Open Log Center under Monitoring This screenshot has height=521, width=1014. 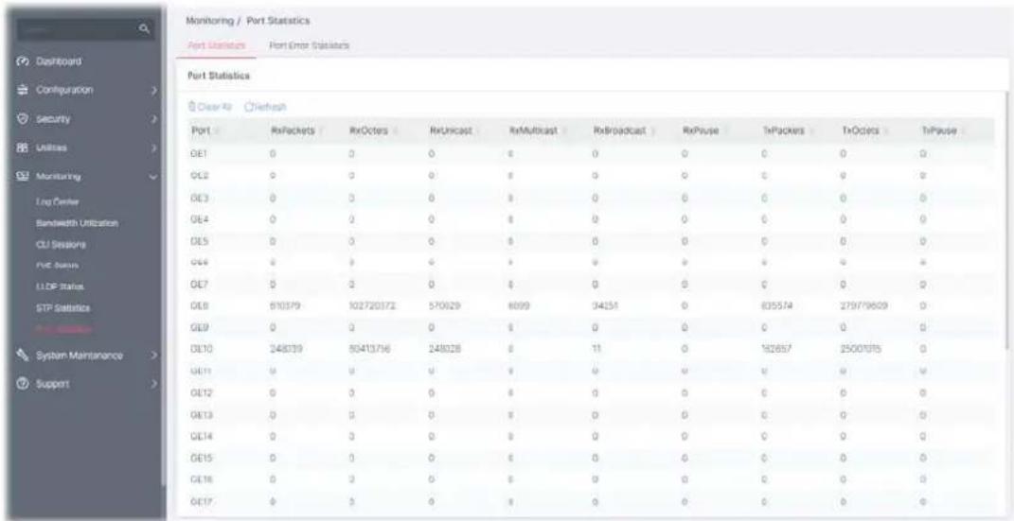pos(58,202)
